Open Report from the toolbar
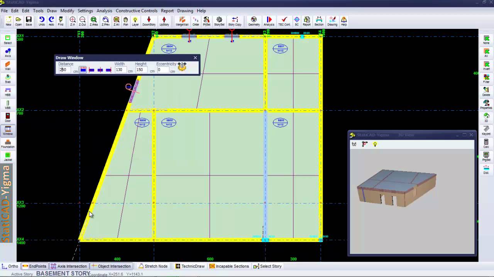 coord(307,21)
